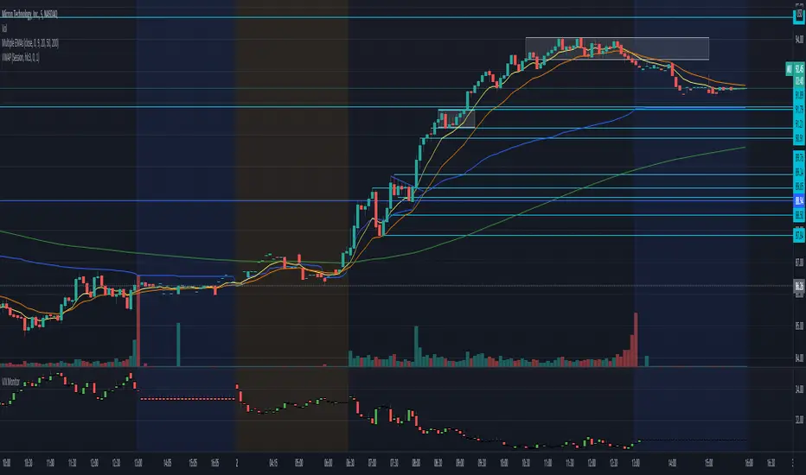
Task: Click the 34.00 value on VIX axis
Action: pos(799,389)
